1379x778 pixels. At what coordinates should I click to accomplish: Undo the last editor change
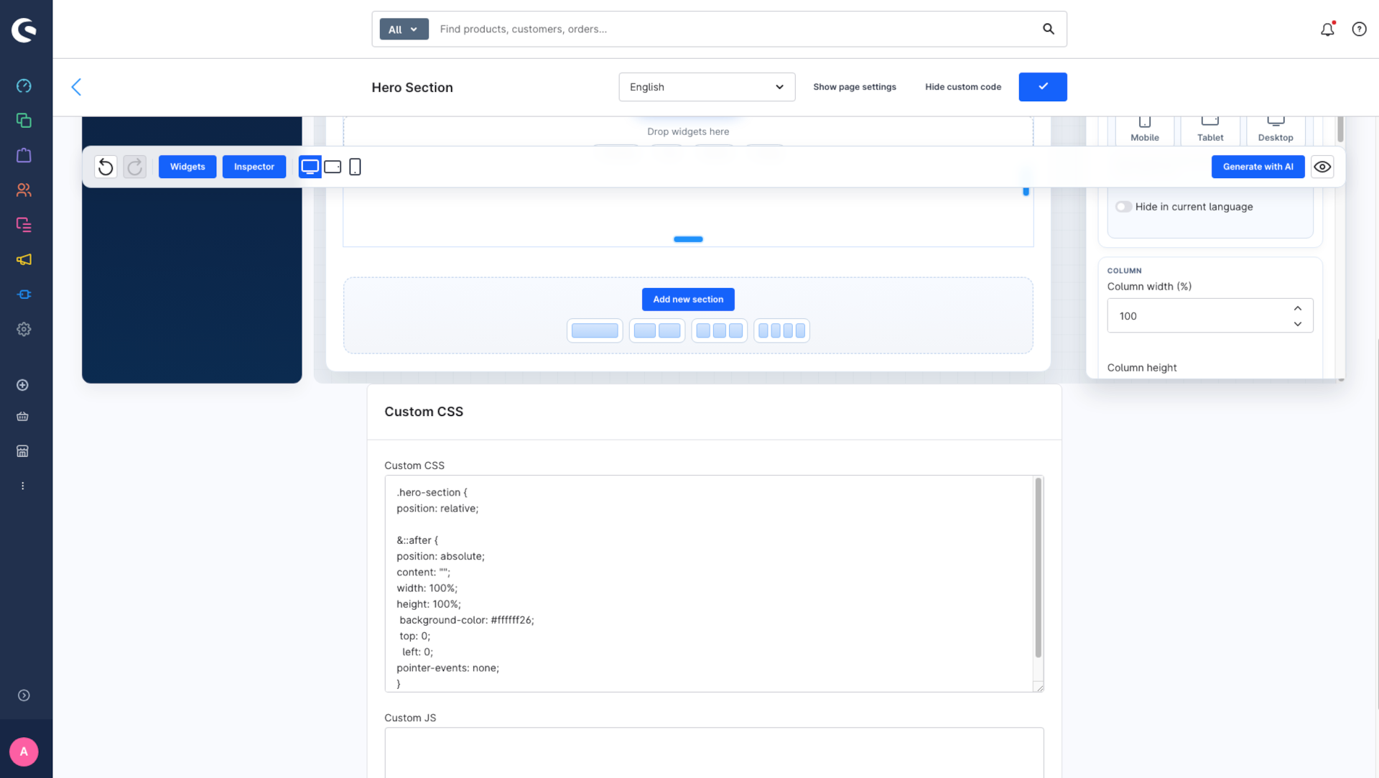coord(106,167)
